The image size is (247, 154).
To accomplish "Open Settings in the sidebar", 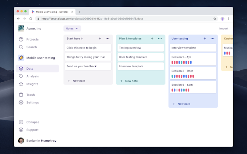I will click(33, 102).
